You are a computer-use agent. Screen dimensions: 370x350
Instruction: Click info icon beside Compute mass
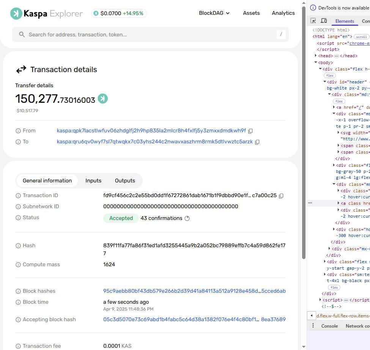pyautogui.click(x=18, y=265)
